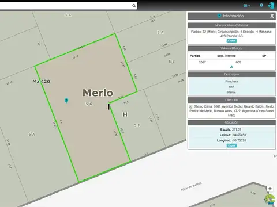Copy the Nomenclatura Catastral text
This screenshot has width=277, height=207.
click(231, 41)
